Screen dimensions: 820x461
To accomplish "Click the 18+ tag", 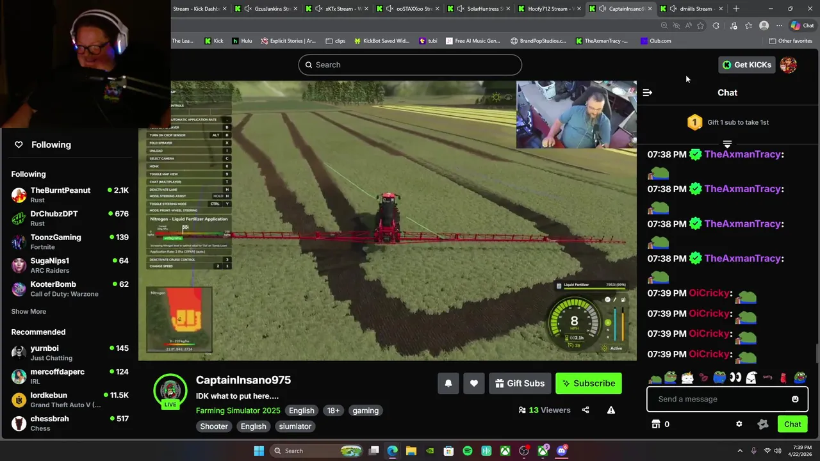I will 334,410.
